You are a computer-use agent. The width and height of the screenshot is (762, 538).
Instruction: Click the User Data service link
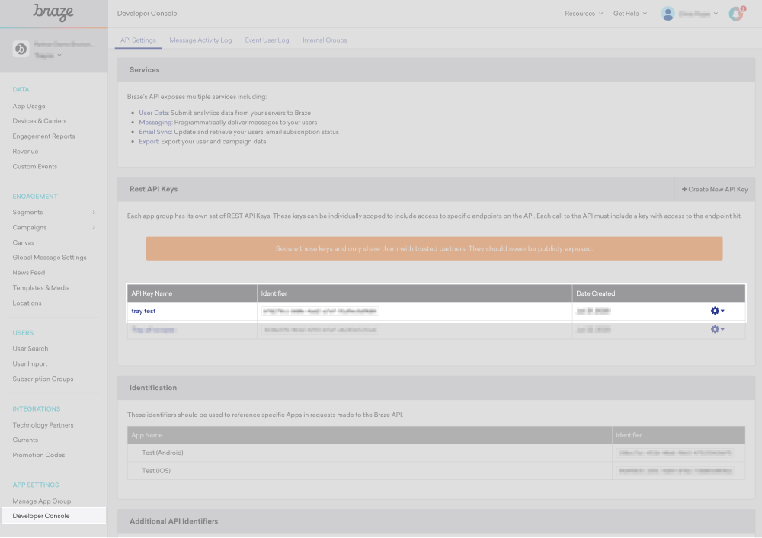click(x=152, y=112)
